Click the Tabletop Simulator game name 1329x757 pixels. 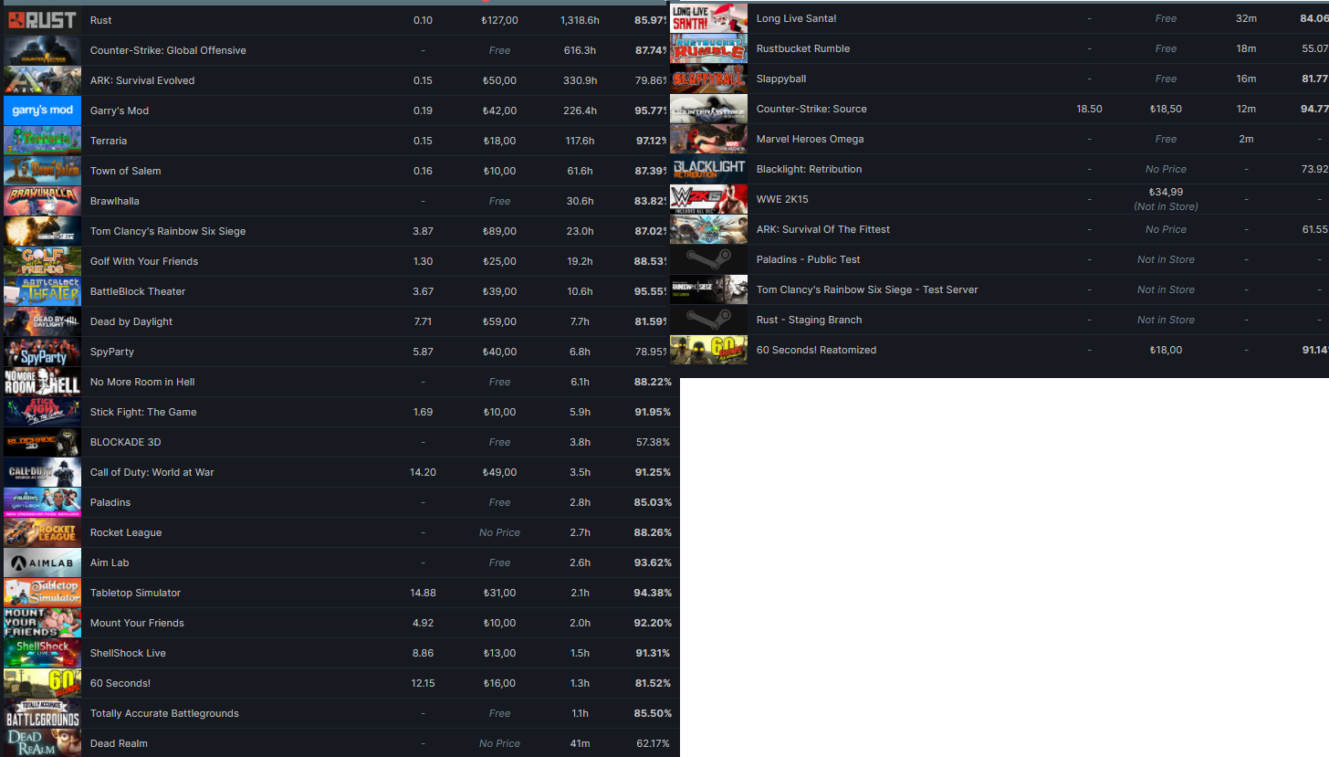click(x=135, y=593)
